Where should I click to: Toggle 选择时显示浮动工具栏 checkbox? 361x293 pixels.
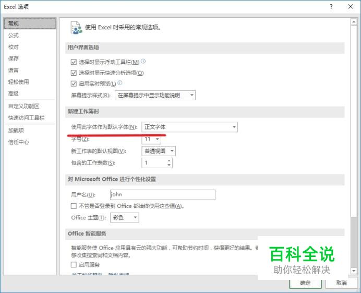74,62
